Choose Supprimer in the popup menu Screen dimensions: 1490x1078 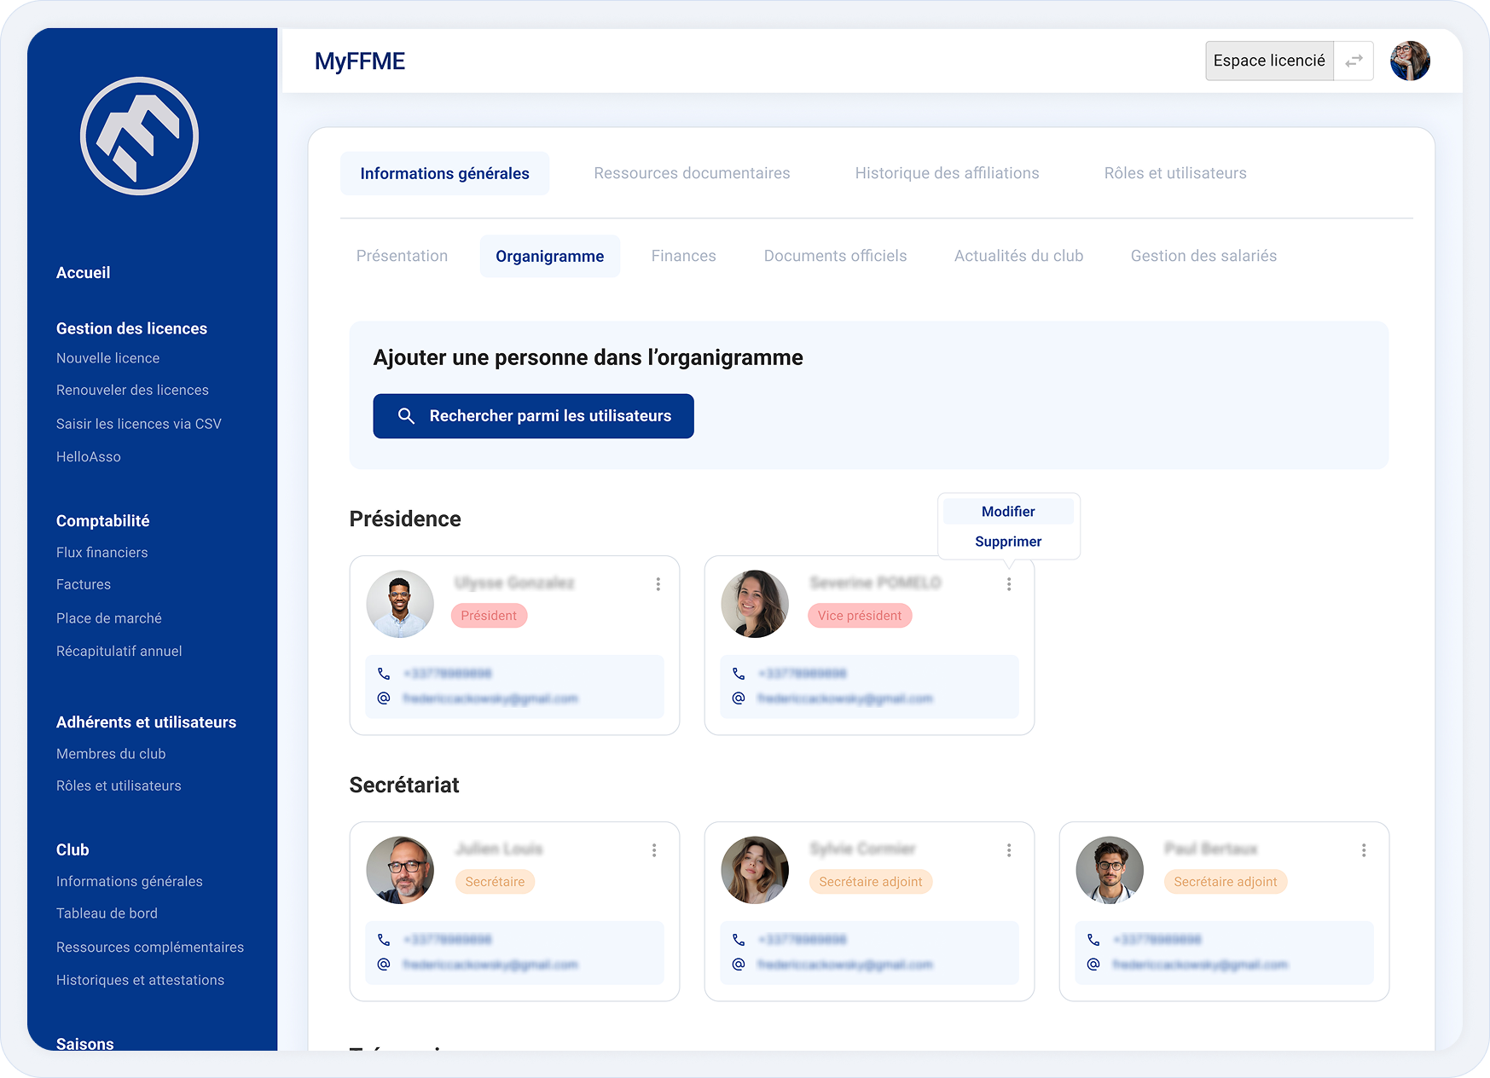(x=1008, y=542)
